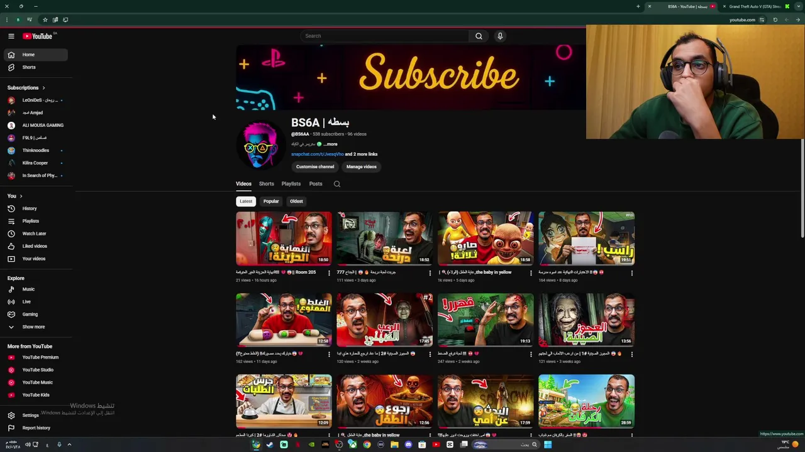Viewport: 805px width, 452px height.
Task: Search within channel using magnifier icon
Action: 337,184
